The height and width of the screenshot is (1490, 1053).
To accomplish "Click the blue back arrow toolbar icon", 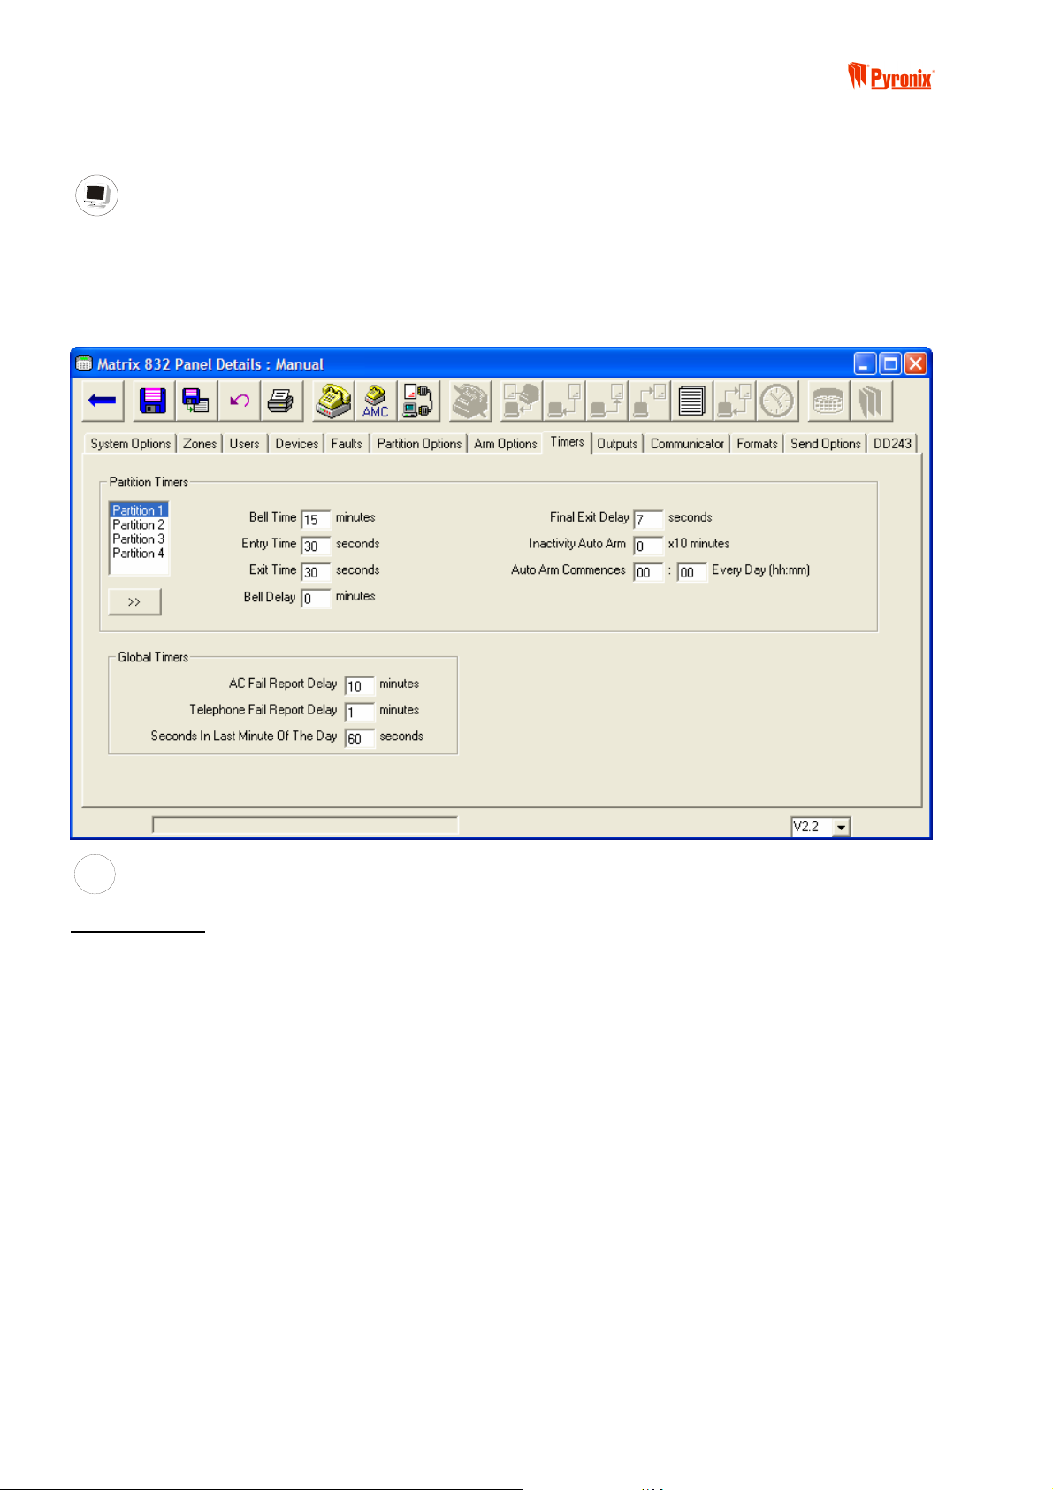I will point(103,401).
